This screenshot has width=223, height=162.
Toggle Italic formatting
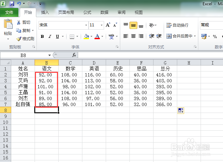point(50,37)
